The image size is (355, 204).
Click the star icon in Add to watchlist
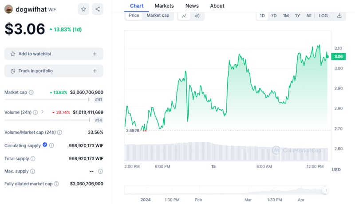[x=13, y=54]
